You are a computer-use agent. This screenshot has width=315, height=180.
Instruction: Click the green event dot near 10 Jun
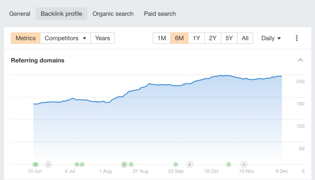(35, 165)
